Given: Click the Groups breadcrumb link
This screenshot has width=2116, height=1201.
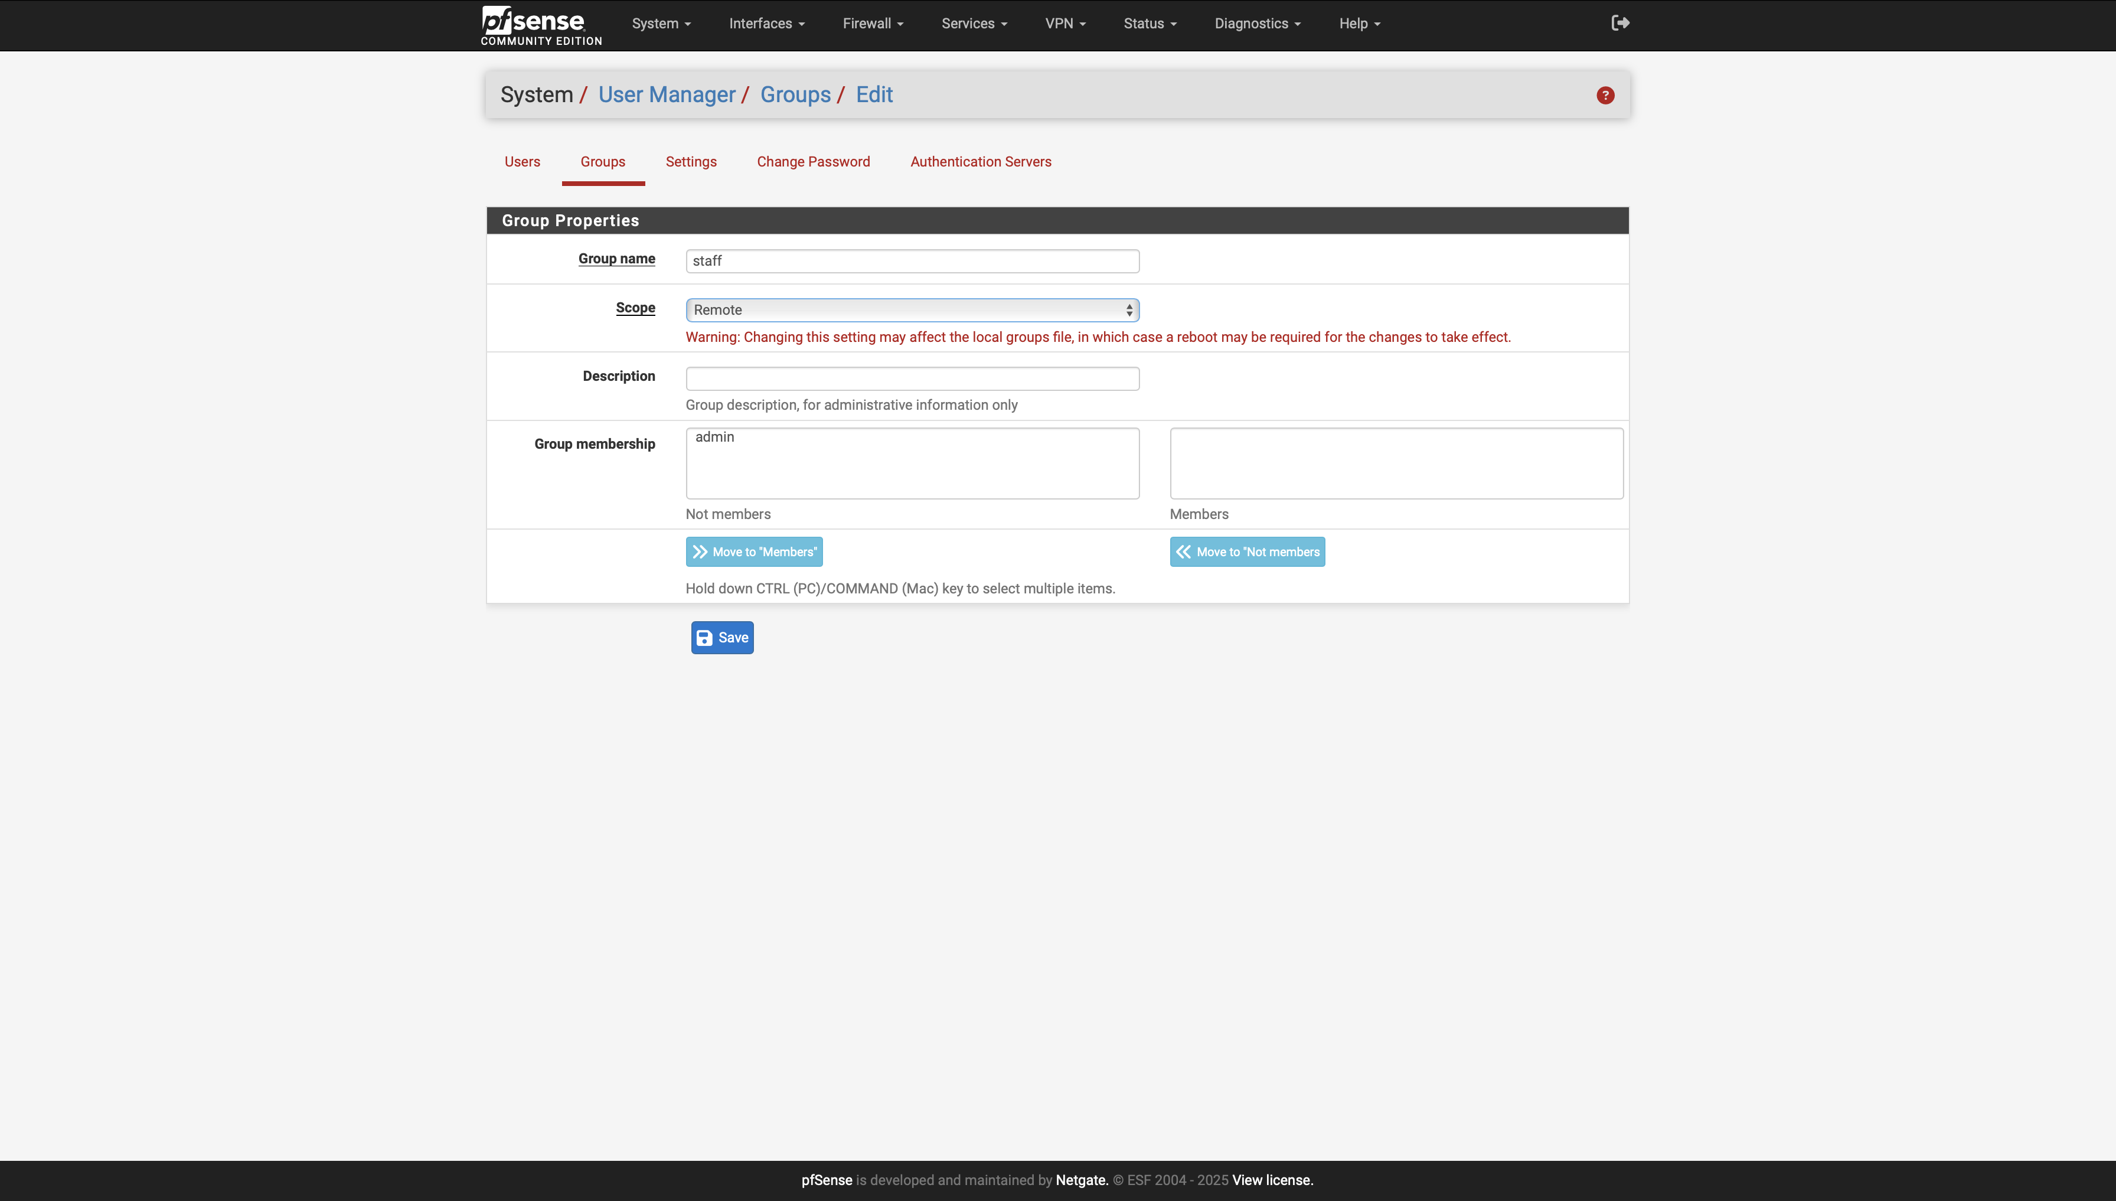Looking at the screenshot, I should coord(795,94).
